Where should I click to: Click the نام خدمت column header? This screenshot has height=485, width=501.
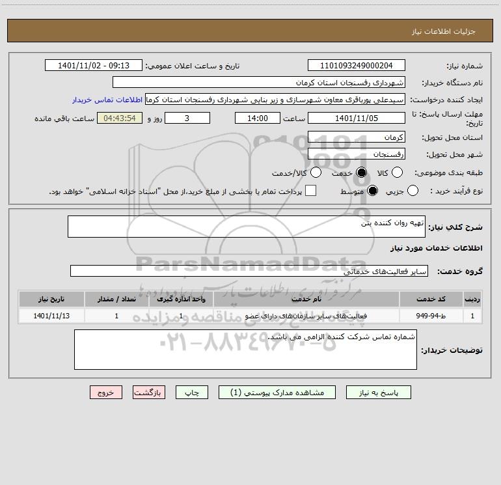(306, 299)
